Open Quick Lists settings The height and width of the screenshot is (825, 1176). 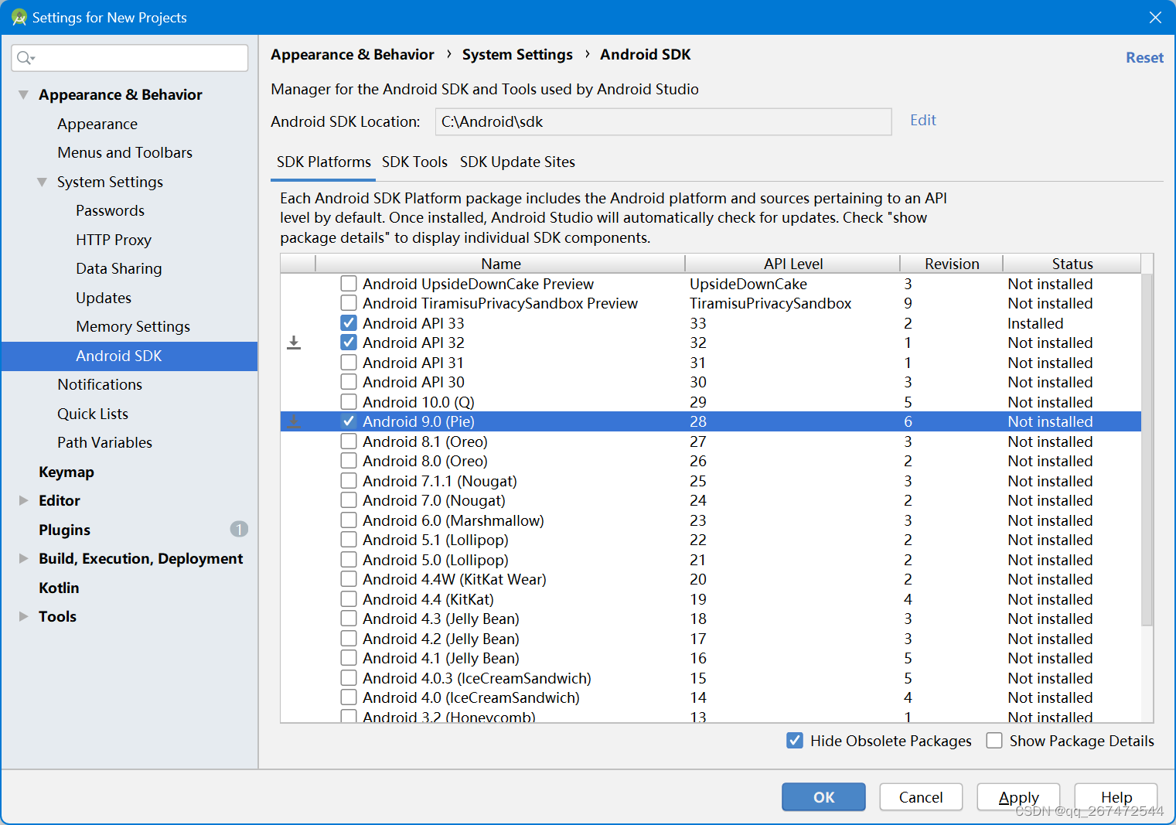point(93,414)
